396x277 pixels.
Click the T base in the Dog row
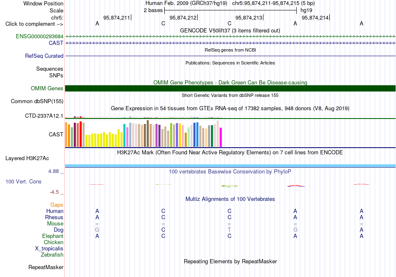tap(229, 230)
